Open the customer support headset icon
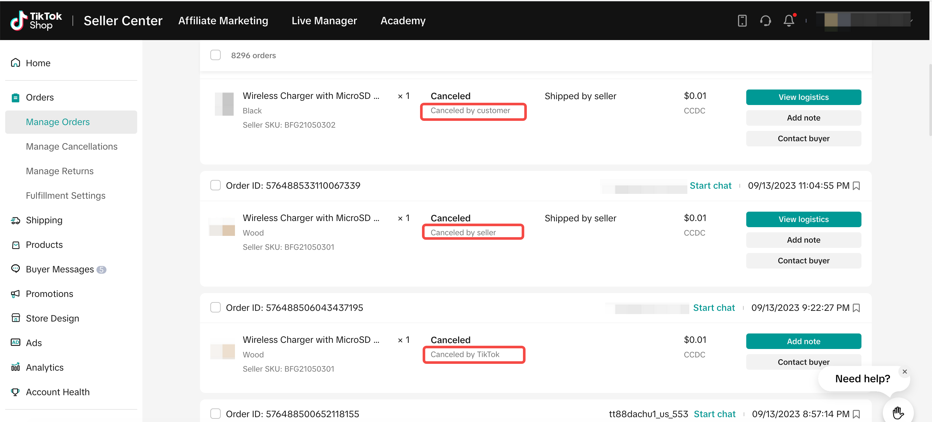Image resolution: width=932 pixels, height=422 pixels. [765, 21]
